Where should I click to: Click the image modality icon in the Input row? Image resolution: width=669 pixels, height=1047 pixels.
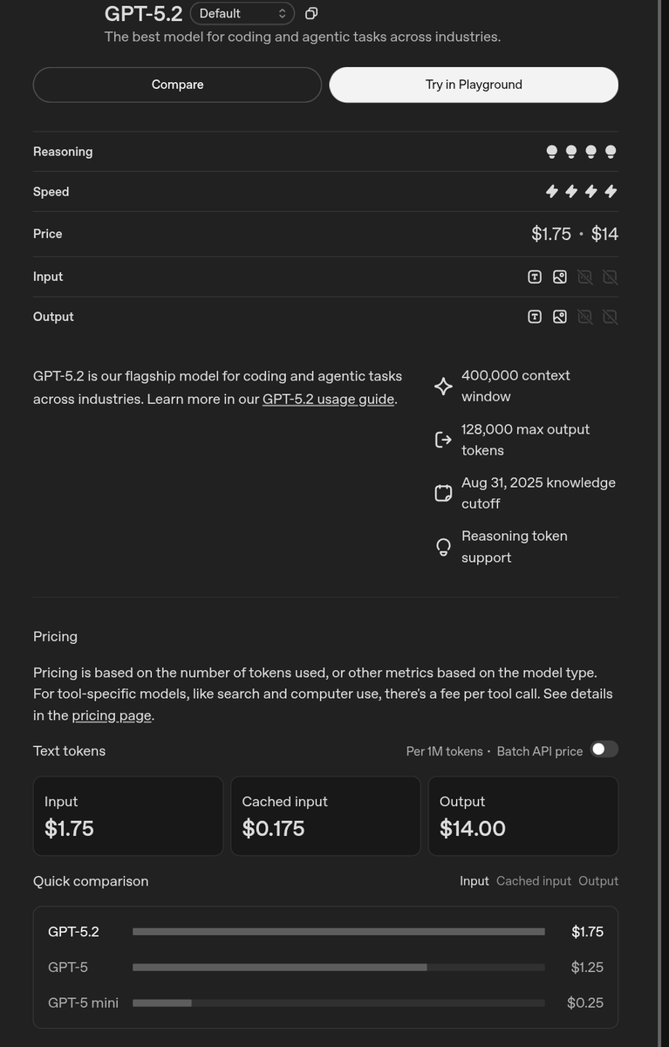click(560, 277)
